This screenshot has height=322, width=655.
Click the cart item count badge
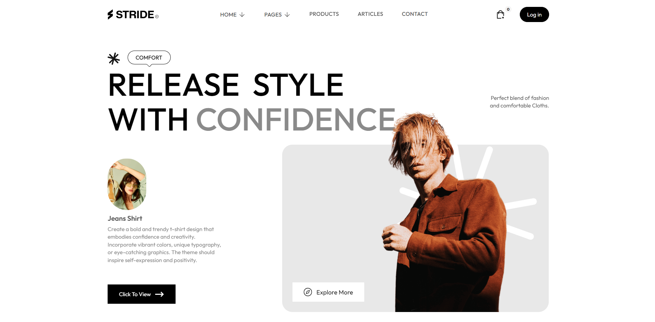coord(508,9)
